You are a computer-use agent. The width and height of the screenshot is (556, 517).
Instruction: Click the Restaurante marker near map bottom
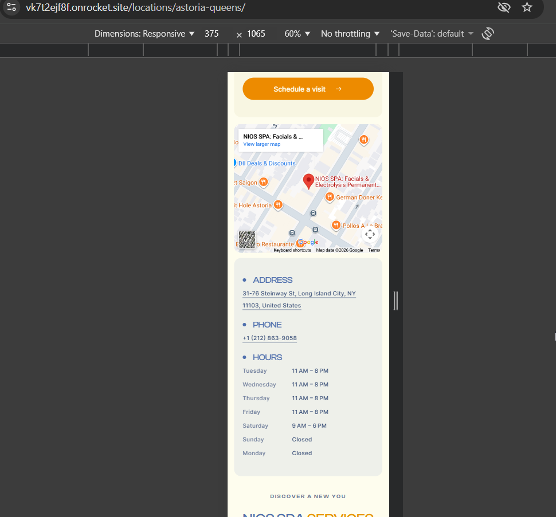tap(300, 243)
